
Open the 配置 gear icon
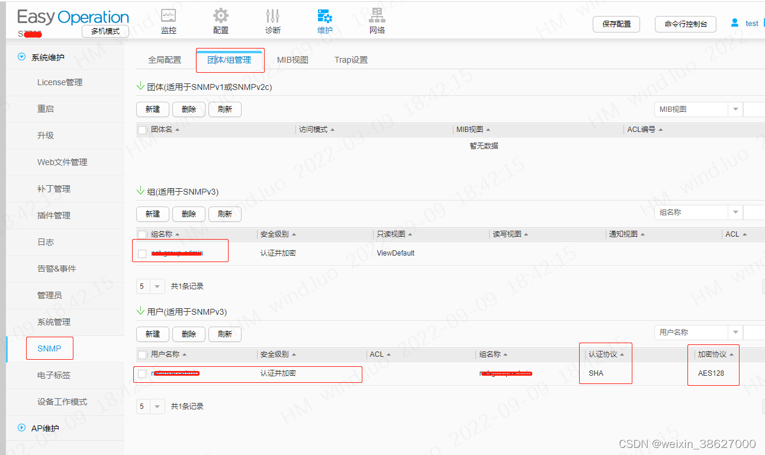(x=221, y=16)
